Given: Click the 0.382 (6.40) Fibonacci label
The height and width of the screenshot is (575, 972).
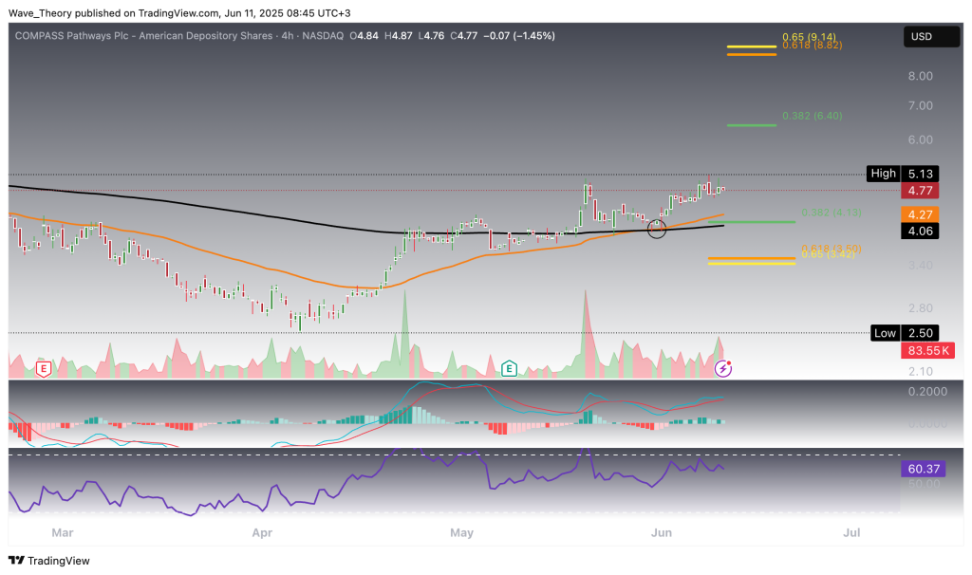Looking at the screenshot, I should (813, 116).
